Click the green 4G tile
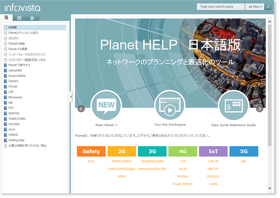280x198 pixels. pos(183,151)
